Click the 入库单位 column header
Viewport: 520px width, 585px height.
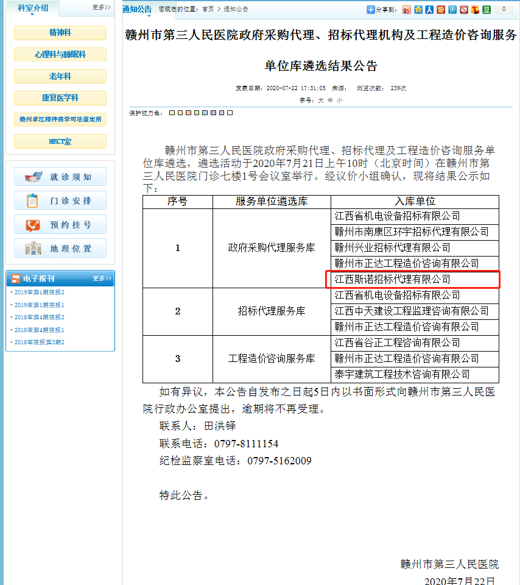(x=415, y=202)
